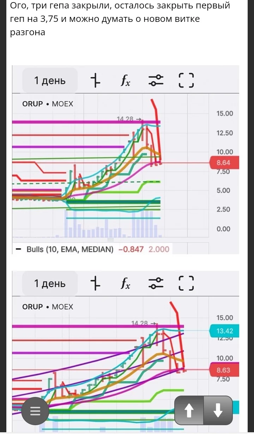This screenshot has width=254, height=434.
Task: Open the chart type icon in bottom chart
Action: [95, 283]
